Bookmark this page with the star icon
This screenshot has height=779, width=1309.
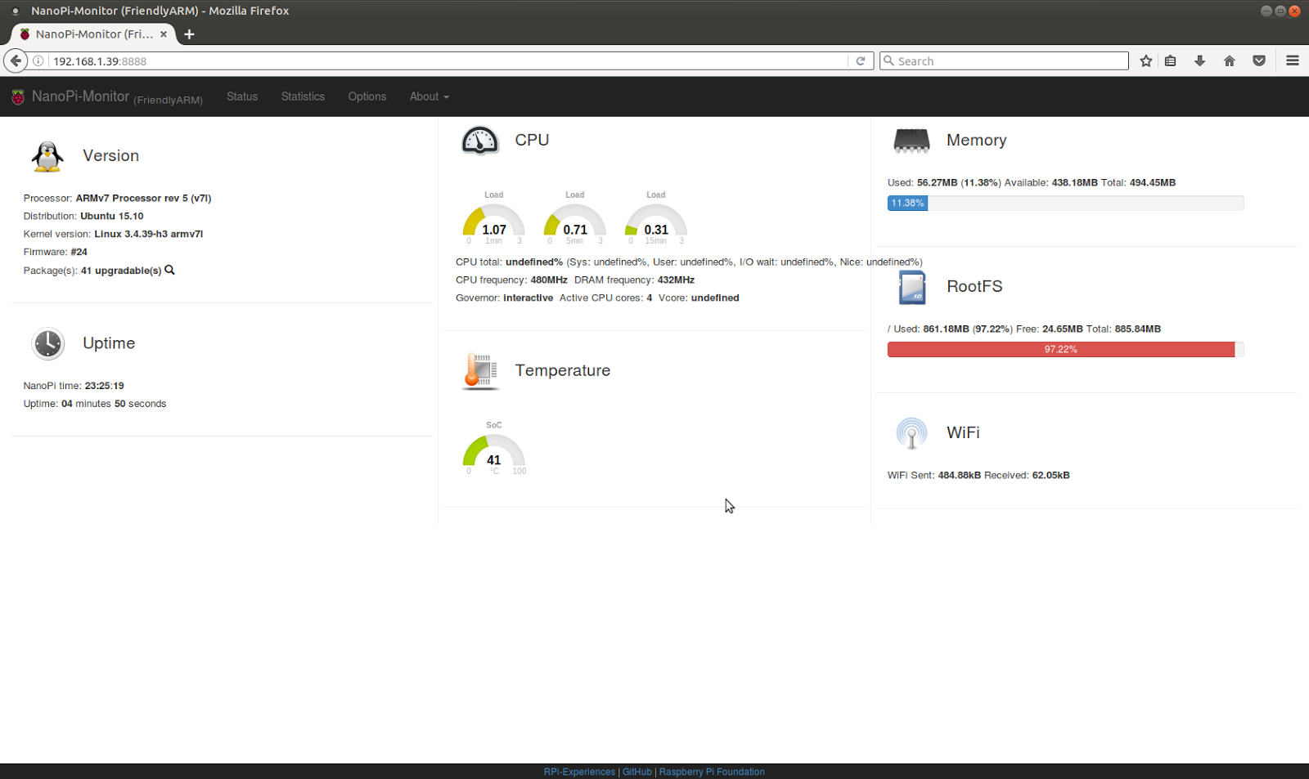pos(1146,61)
